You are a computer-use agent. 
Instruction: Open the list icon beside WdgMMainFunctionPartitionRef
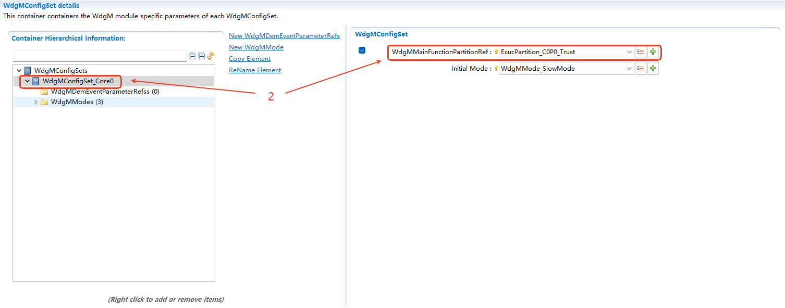pyautogui.click(x=641, y=52)
